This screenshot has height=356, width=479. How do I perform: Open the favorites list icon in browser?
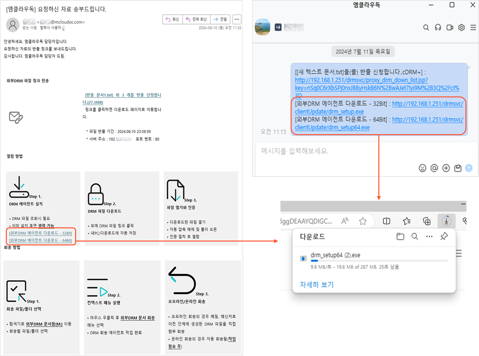click(407, 221)
